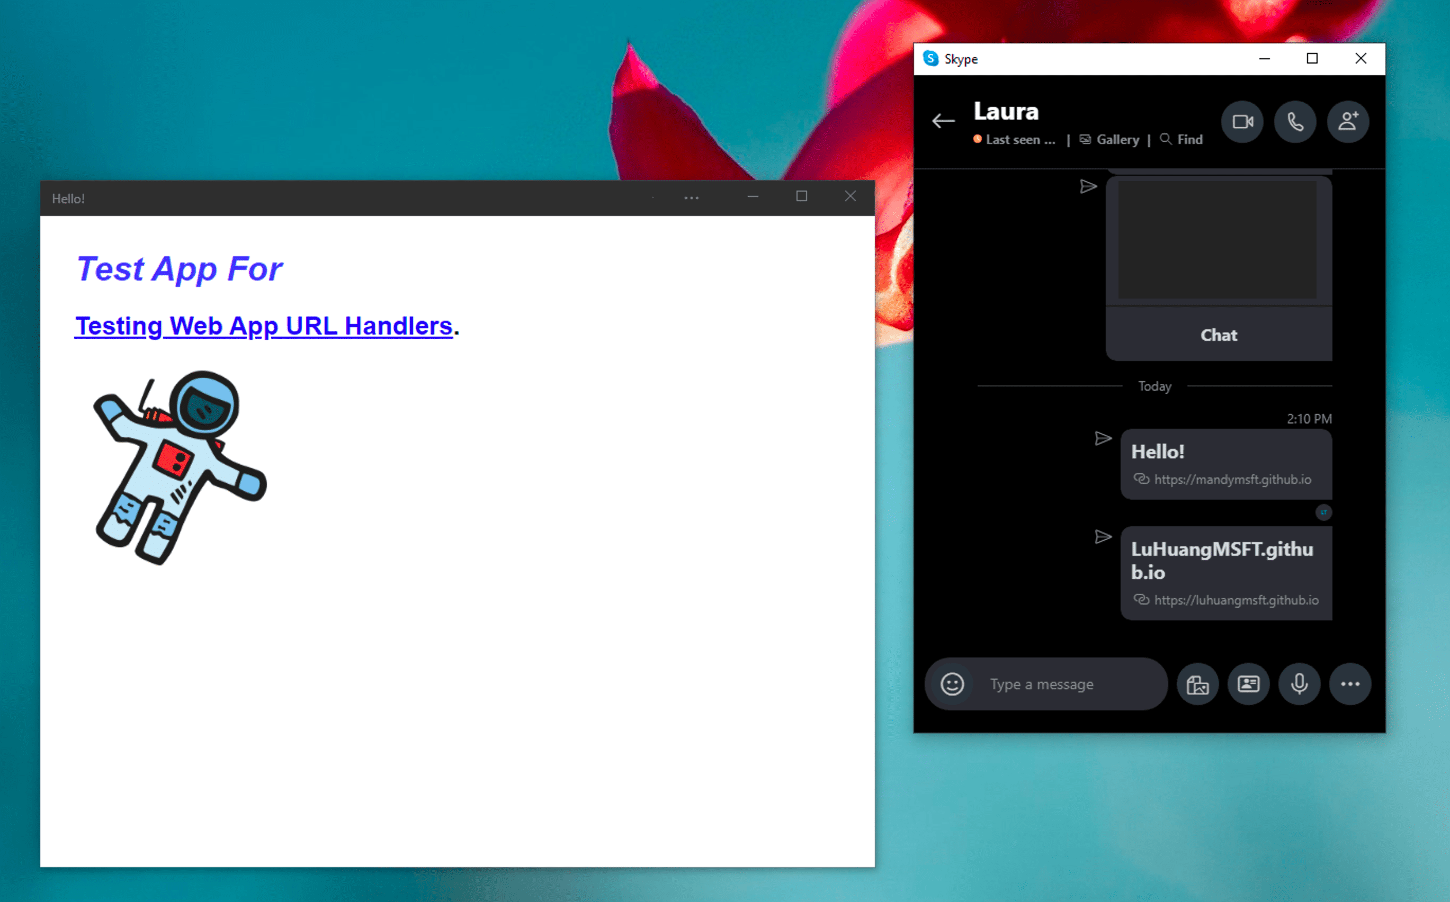Click the send message arrow button
Screen dimensions: 1450x902
pyautogui.click(x=1088, y=185)
